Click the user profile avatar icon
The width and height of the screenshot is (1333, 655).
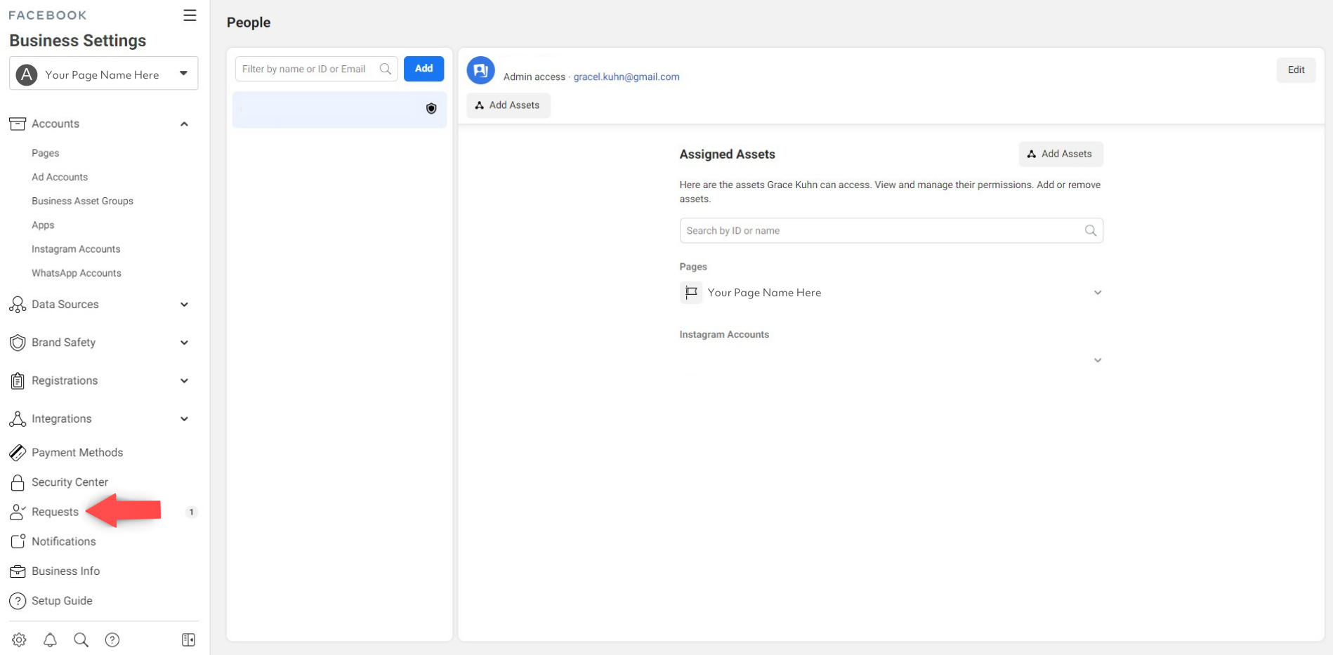click(480, 70)
